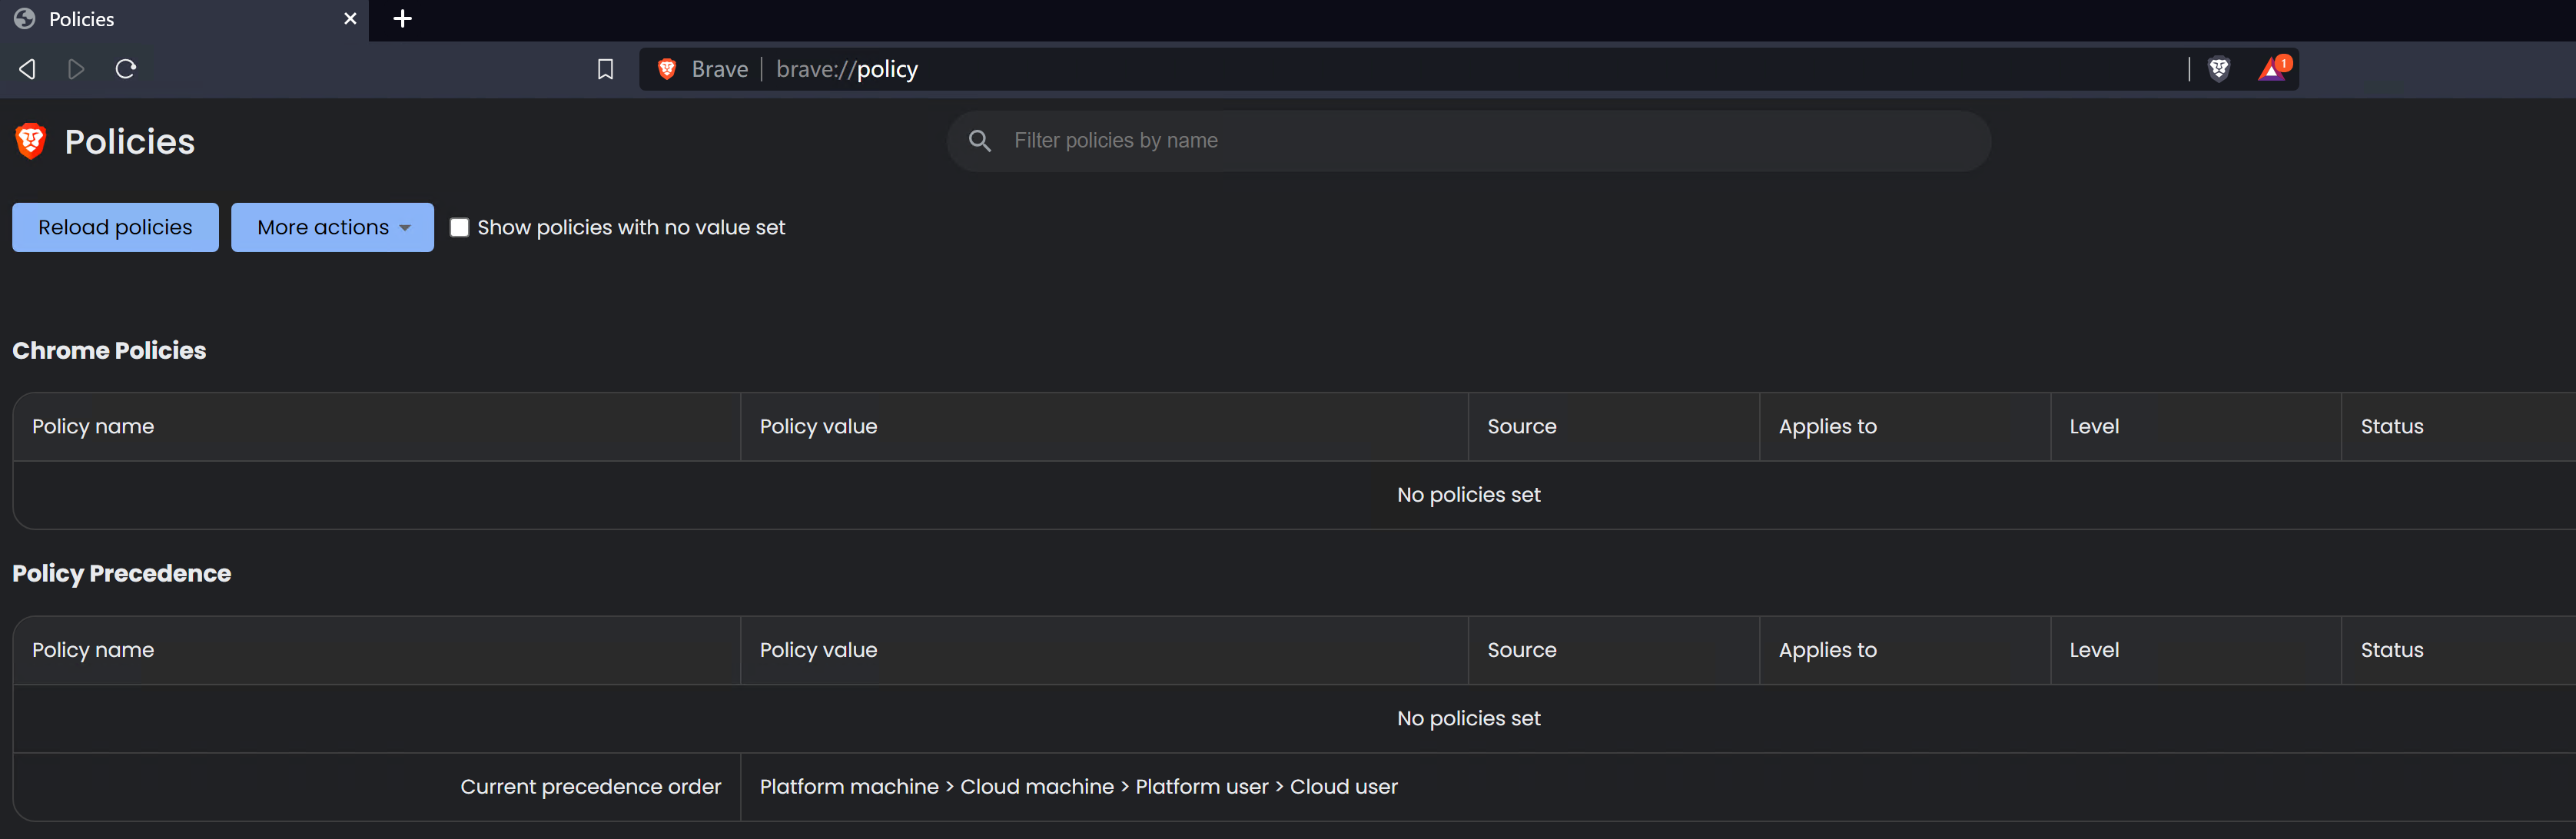
Task: Click the Chrome Policies Policy name column header
Action: [x=93, y=426]
